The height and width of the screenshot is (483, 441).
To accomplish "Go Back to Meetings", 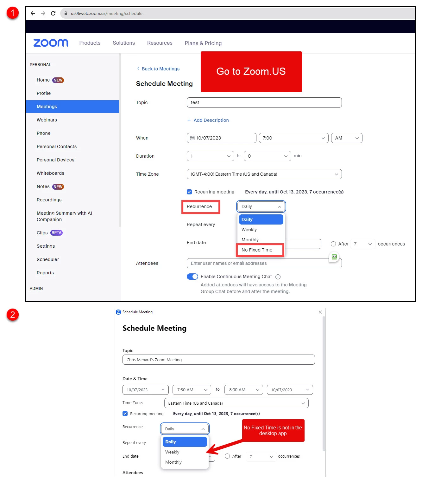I will 158,69.
